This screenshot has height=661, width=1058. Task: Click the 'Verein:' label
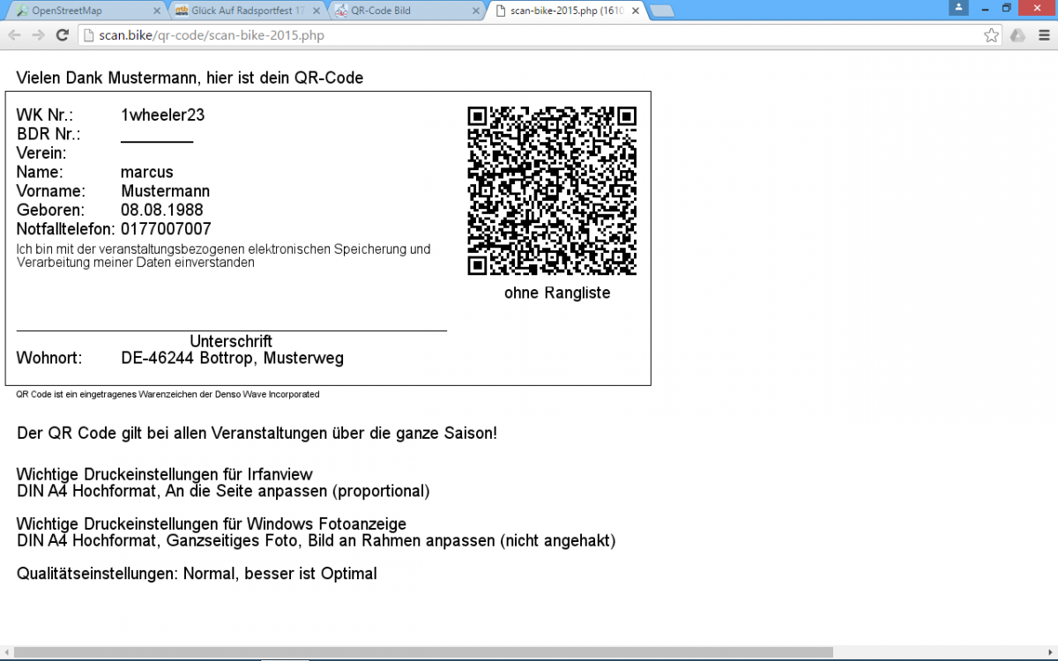coord(41,153)
